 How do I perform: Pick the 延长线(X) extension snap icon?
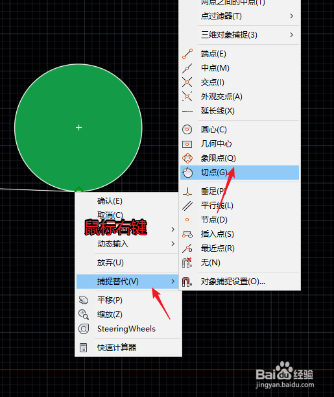187,111
